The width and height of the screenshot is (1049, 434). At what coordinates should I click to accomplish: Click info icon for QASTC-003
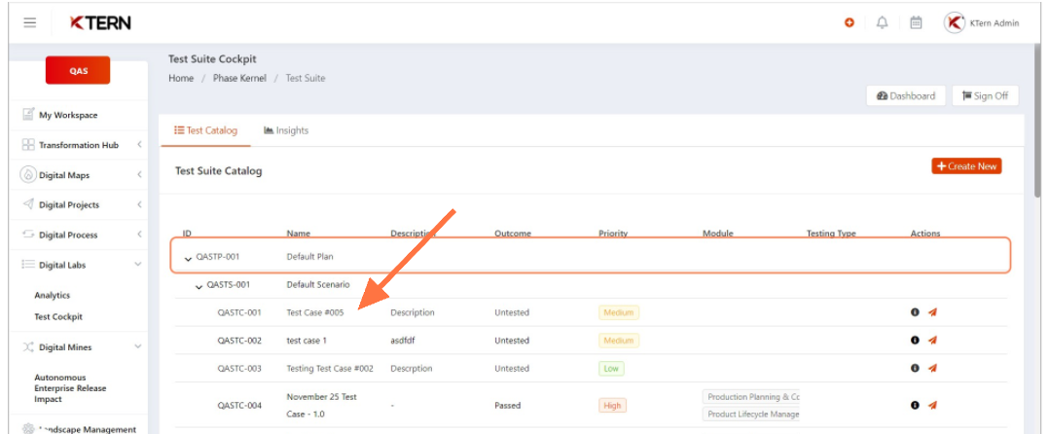coord(915,369)
